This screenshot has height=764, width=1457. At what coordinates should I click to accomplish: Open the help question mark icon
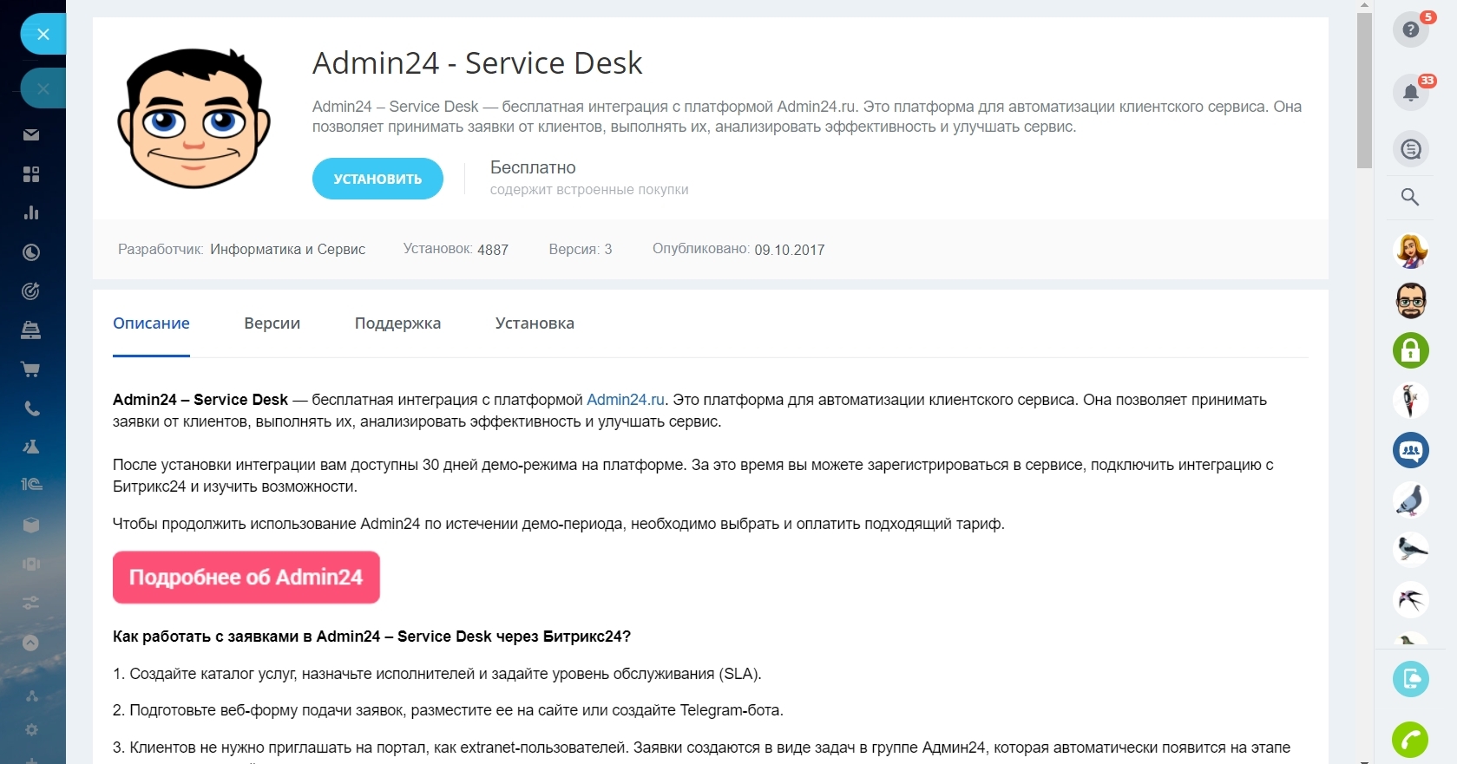1411,30
